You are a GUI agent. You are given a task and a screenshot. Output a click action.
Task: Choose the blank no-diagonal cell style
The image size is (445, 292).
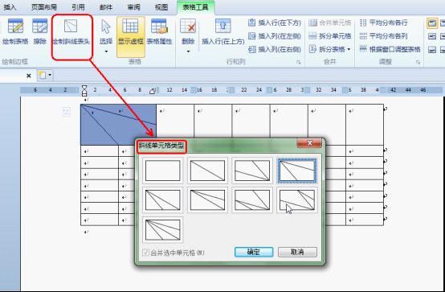point(162,171)
